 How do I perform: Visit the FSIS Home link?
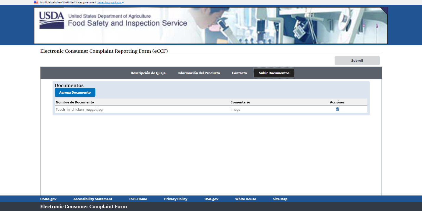pos(138,199)
